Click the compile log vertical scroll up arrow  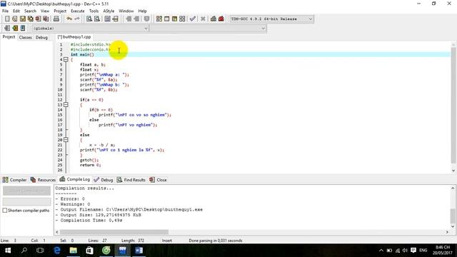tap(453, 188)
